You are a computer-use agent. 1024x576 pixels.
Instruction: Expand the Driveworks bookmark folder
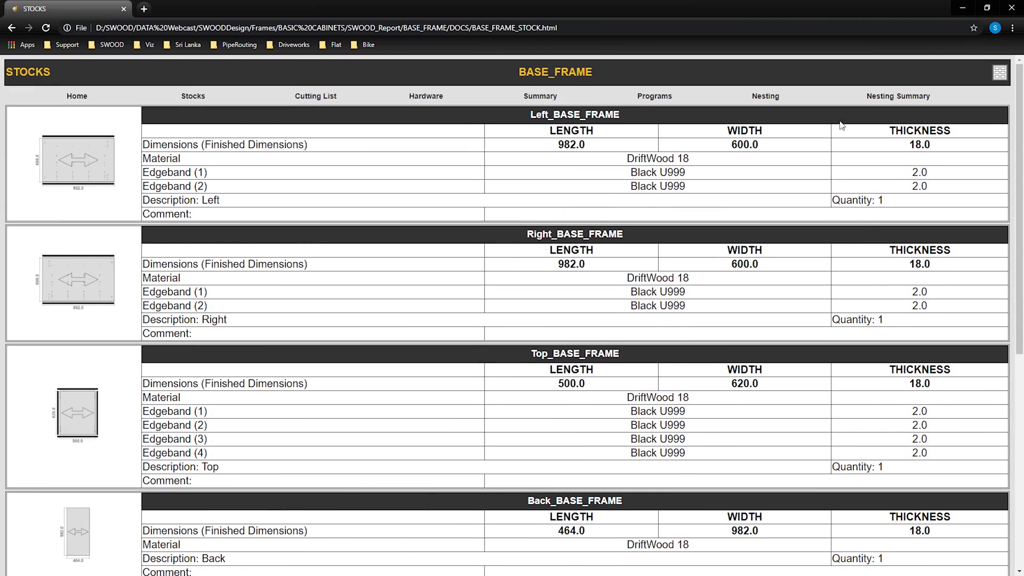pos(288,45)
